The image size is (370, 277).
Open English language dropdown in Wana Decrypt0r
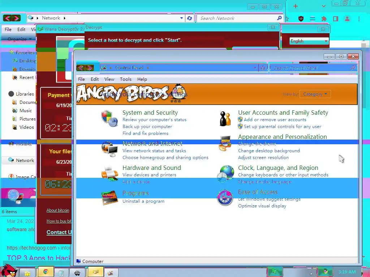pos(309,41)
